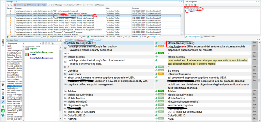The image size is (261, 122).
Task: Click the Mobility Security Index term link
Action: click(x=195, y=10)
